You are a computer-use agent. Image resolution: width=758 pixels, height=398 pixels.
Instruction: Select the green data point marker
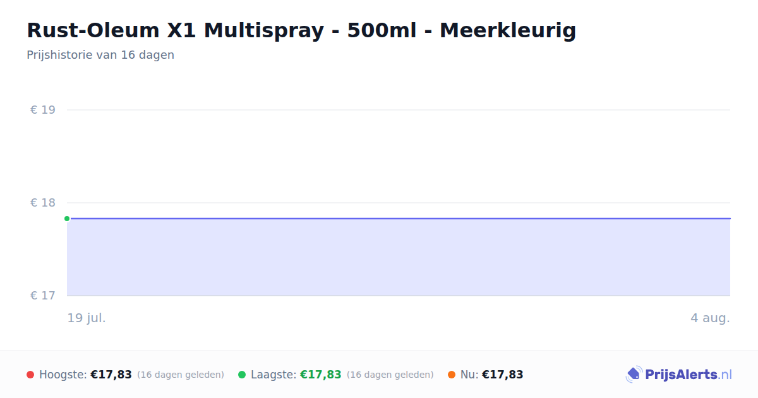tap(67, 219)
